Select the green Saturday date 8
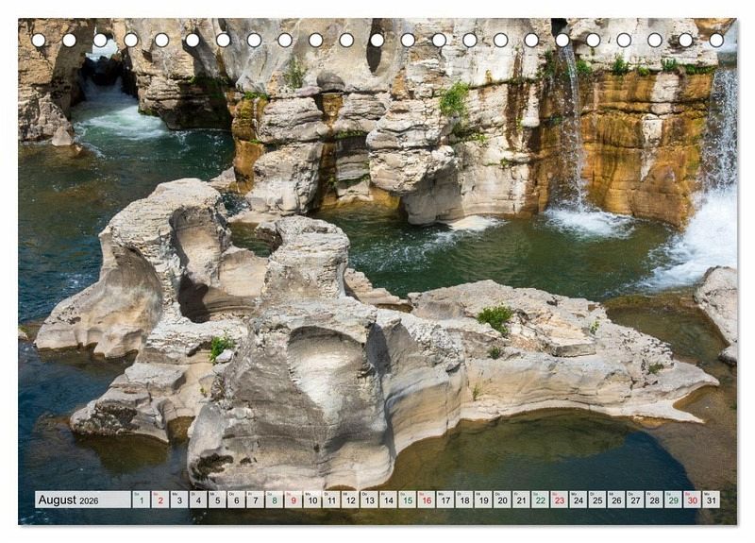755x543 pixels. [x=274, y=500]
